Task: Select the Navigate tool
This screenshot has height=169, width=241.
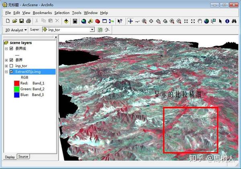Action: pos(130,21)
